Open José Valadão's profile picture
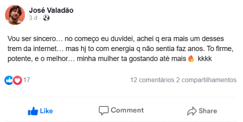 15,15
